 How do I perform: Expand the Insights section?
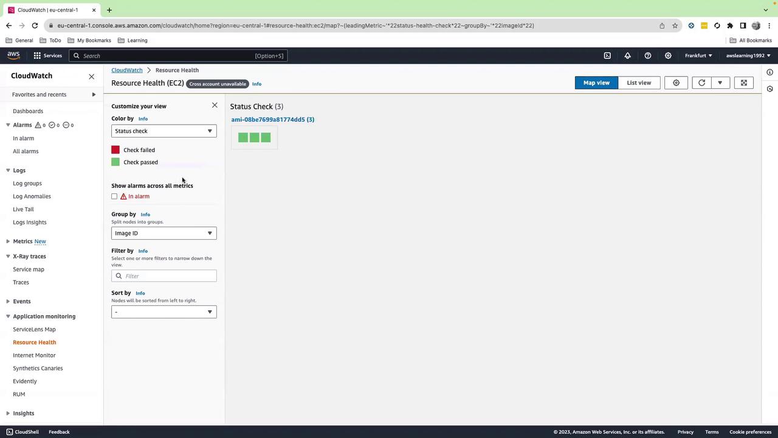pyautogui.click(x=8, y=413)
